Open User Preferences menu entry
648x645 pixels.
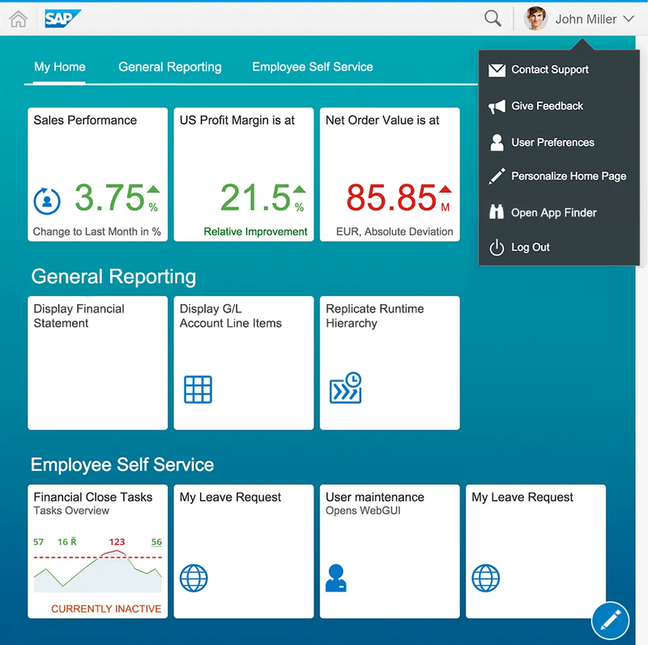(559, 142)
